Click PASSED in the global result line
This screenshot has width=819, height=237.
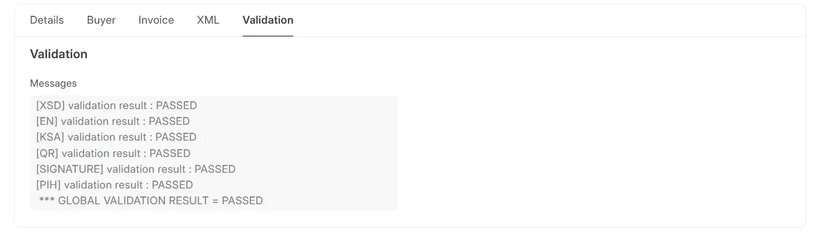click(x=242, y=201)
